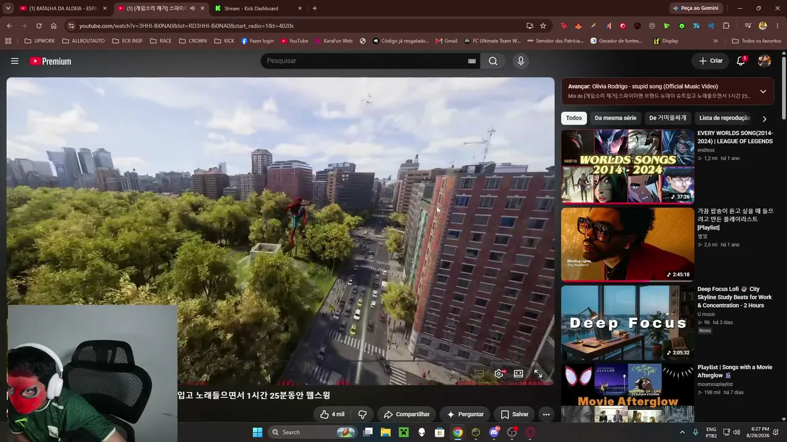Viewport: 787px width, 442px height.
Task: Click the address bar URL field
Action: (x=295, y=26)
